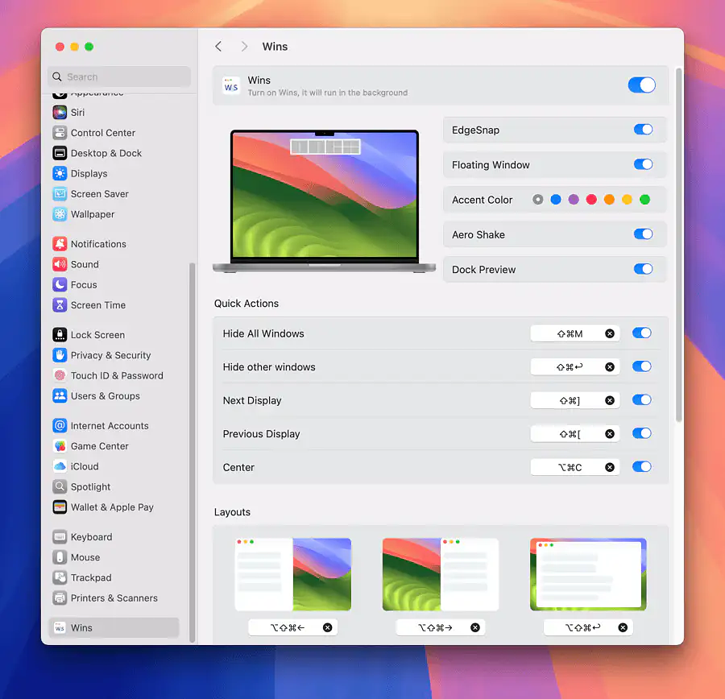Clear the Hide All Windows shortcut
Image resolution: width=725 pixels, height=699 pixels.
(610, 333)
